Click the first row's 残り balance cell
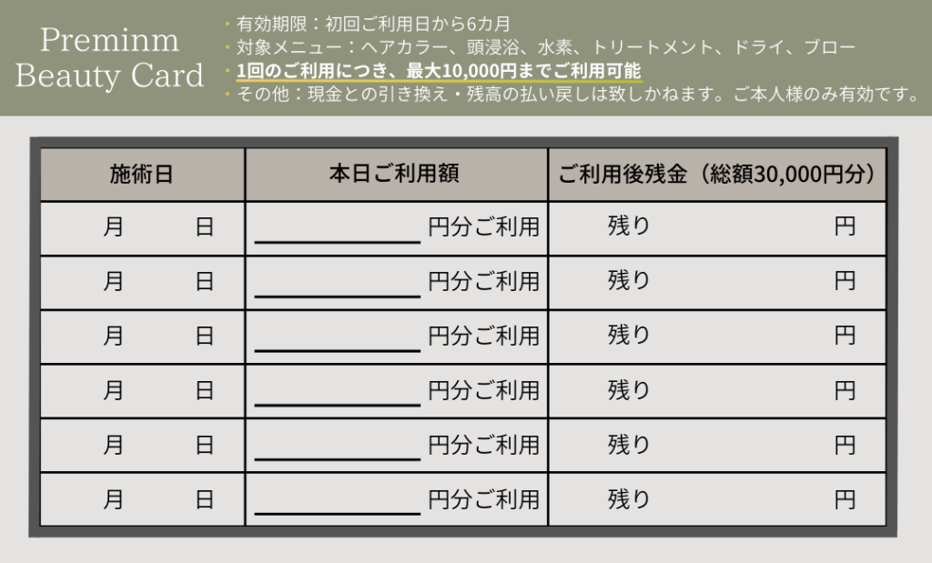The width and height of the screenshot is (932, 563). coord(716,227)
